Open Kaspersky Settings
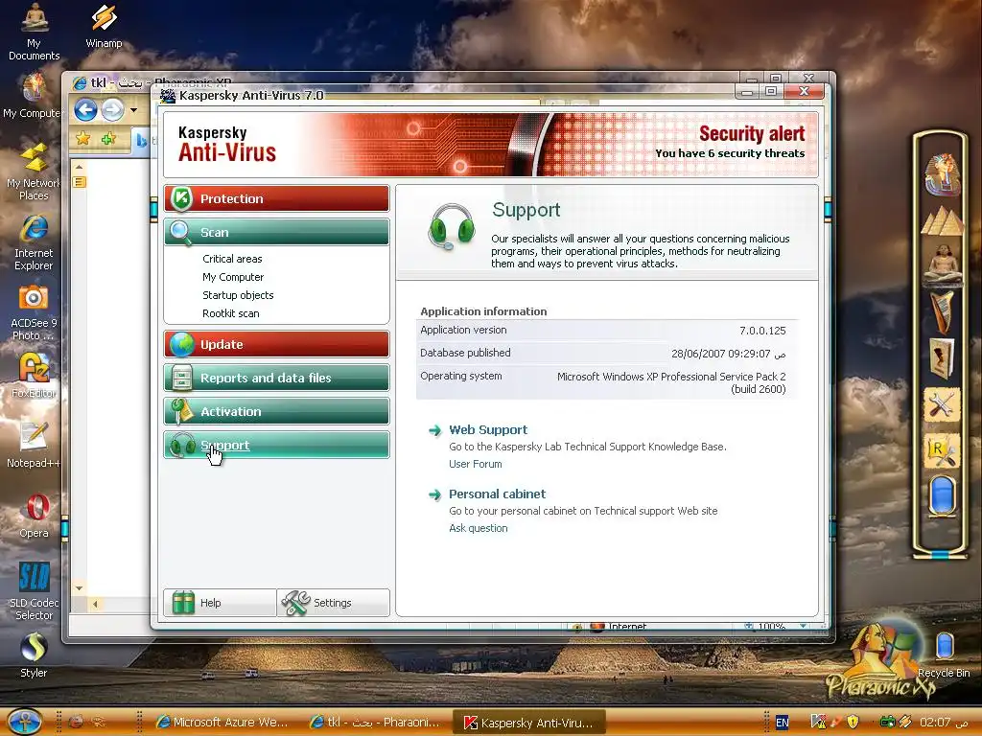Viewport: 982px width, 736px height. tap(333, 603)
